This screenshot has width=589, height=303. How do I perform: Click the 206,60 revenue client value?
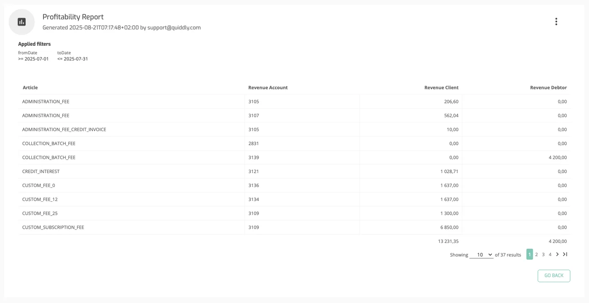(451, 102)
